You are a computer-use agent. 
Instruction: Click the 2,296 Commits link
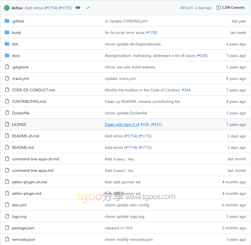[x=233, y=8]
